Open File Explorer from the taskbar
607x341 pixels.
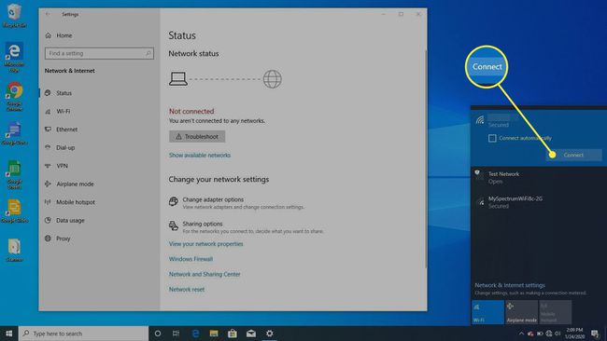(x=214, y=334)
